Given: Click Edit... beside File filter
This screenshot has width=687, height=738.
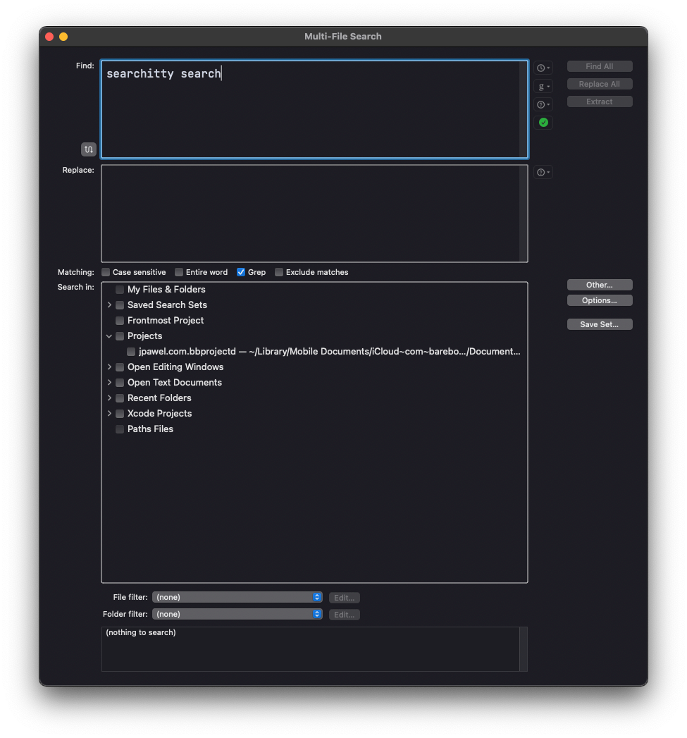Looking at the screenshot, I should click(x=345, y=598).
